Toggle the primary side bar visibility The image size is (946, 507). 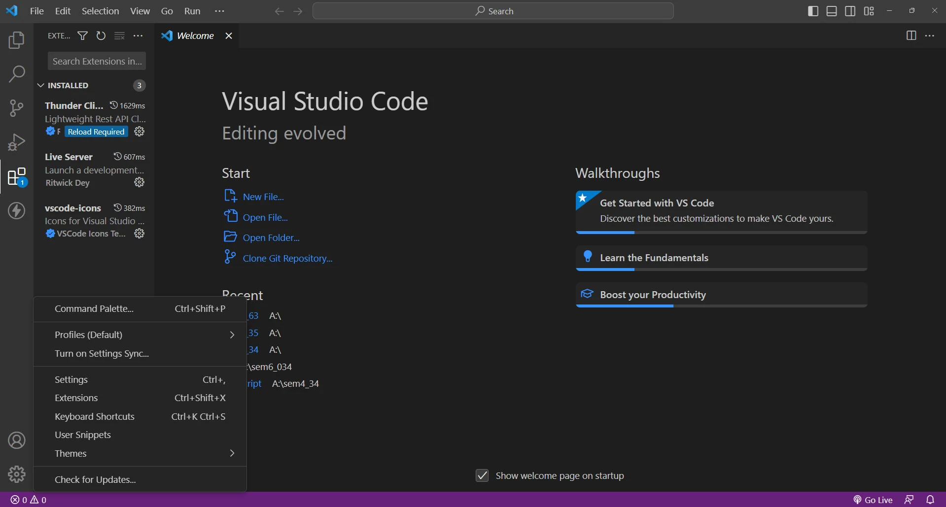[813, 11]
